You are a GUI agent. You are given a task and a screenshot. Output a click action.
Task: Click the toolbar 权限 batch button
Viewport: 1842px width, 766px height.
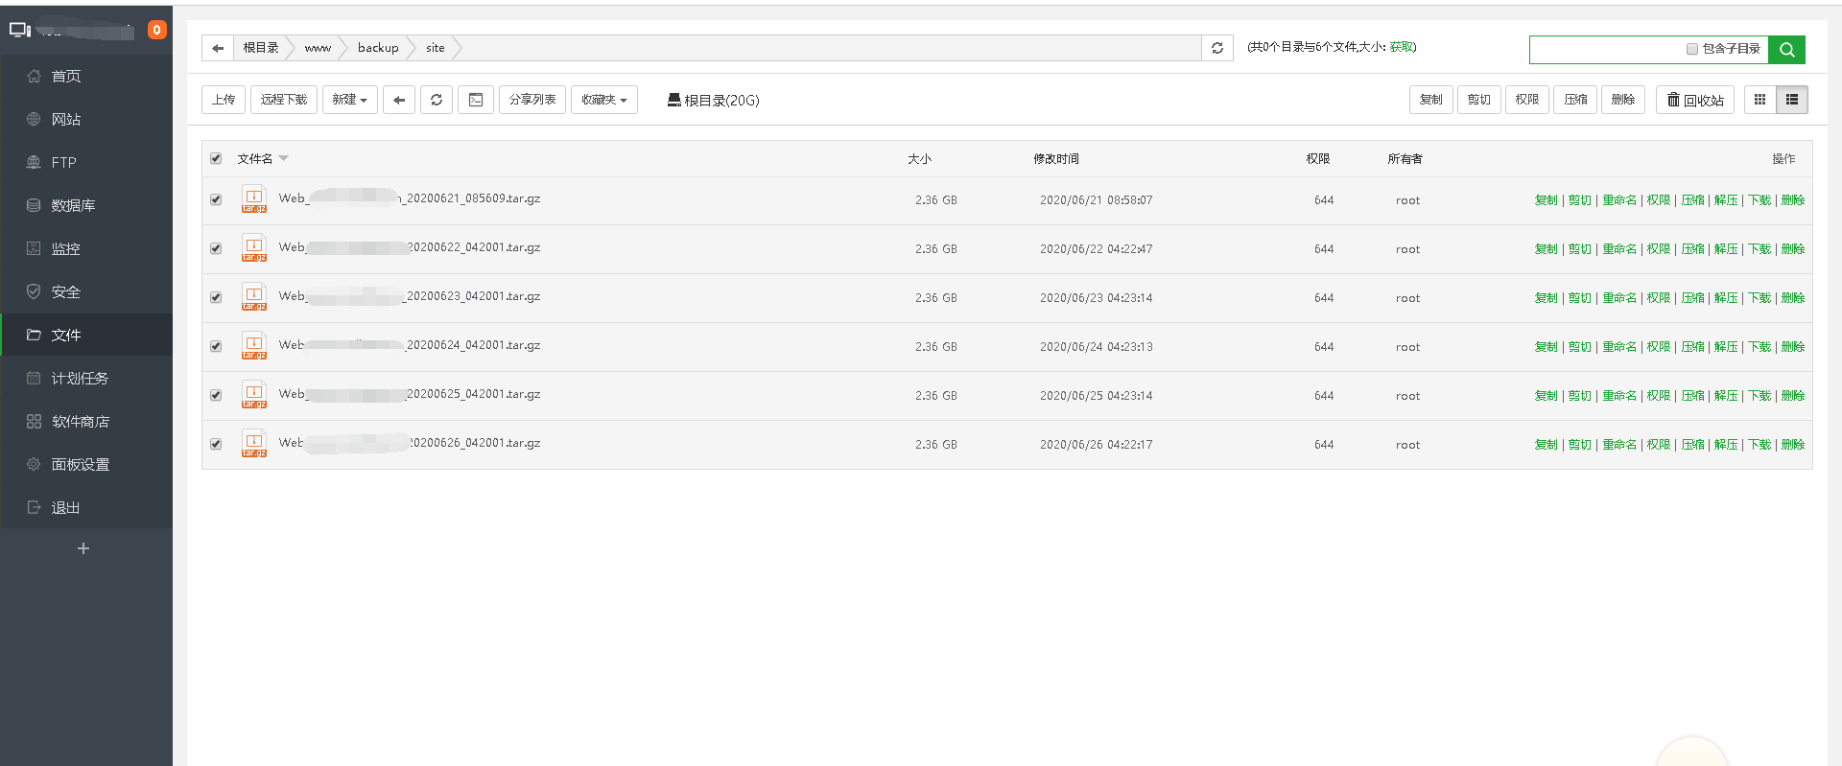pyautogui.click(x=1527, y=100)
